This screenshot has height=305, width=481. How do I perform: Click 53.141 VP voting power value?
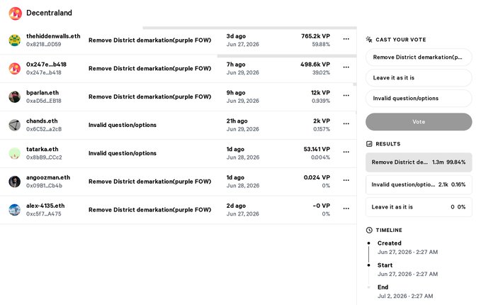point(317,149)
